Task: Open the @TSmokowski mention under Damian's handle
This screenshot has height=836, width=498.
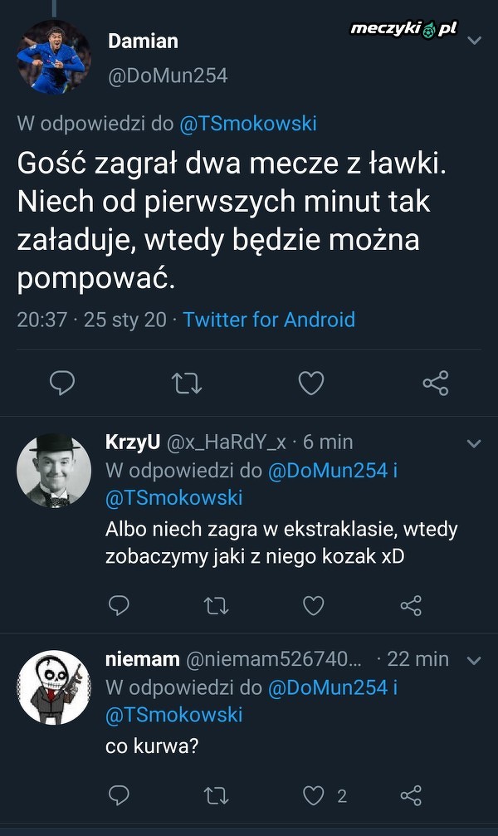Action: point(248,124)
